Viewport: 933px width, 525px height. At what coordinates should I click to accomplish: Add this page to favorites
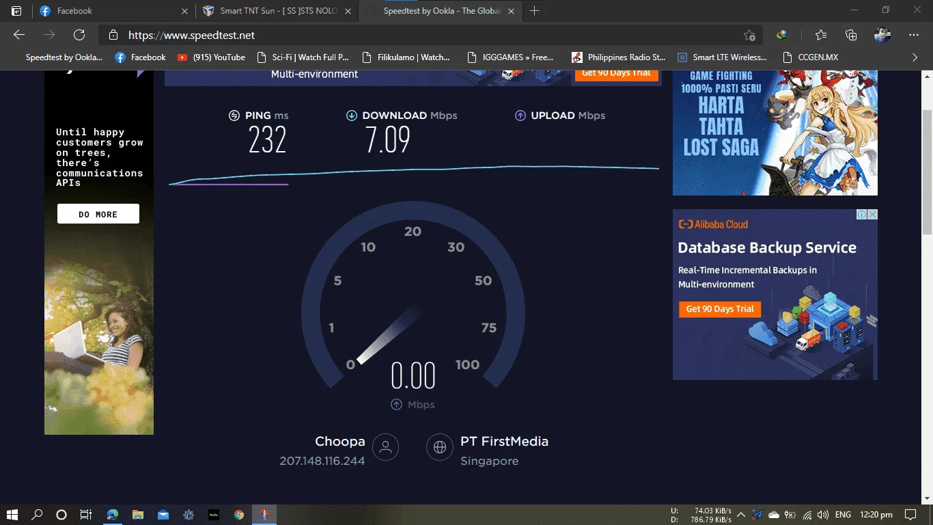749,36
